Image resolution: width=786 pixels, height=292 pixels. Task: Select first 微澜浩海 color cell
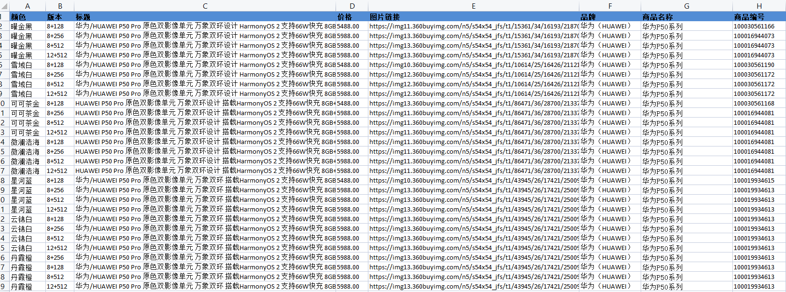click(x=28, y=142)
